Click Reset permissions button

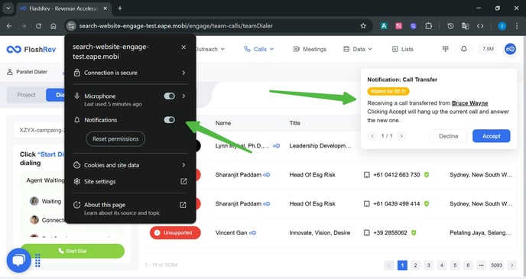(115, 139)
